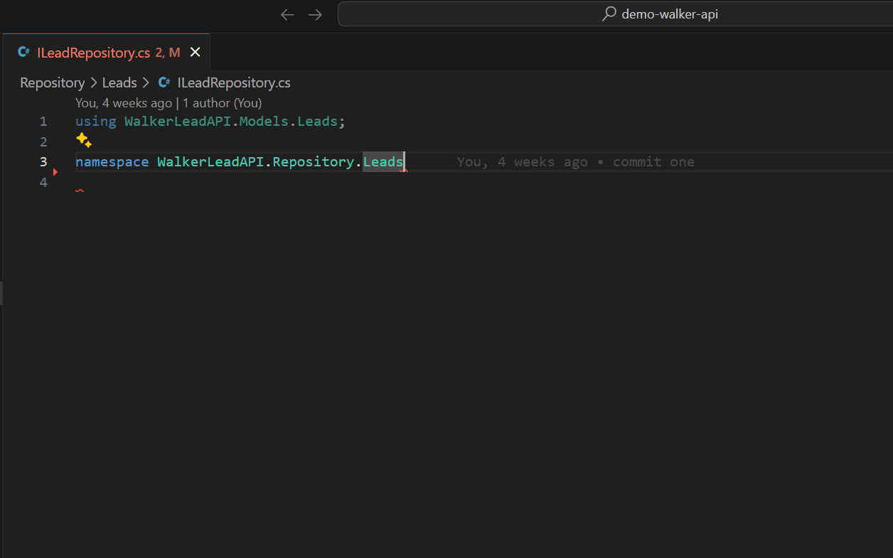Open the '1 author (You)' CodeLens

[x=222, y=103]
